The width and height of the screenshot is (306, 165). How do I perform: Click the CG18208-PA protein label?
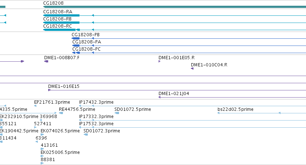coord(87,42)
